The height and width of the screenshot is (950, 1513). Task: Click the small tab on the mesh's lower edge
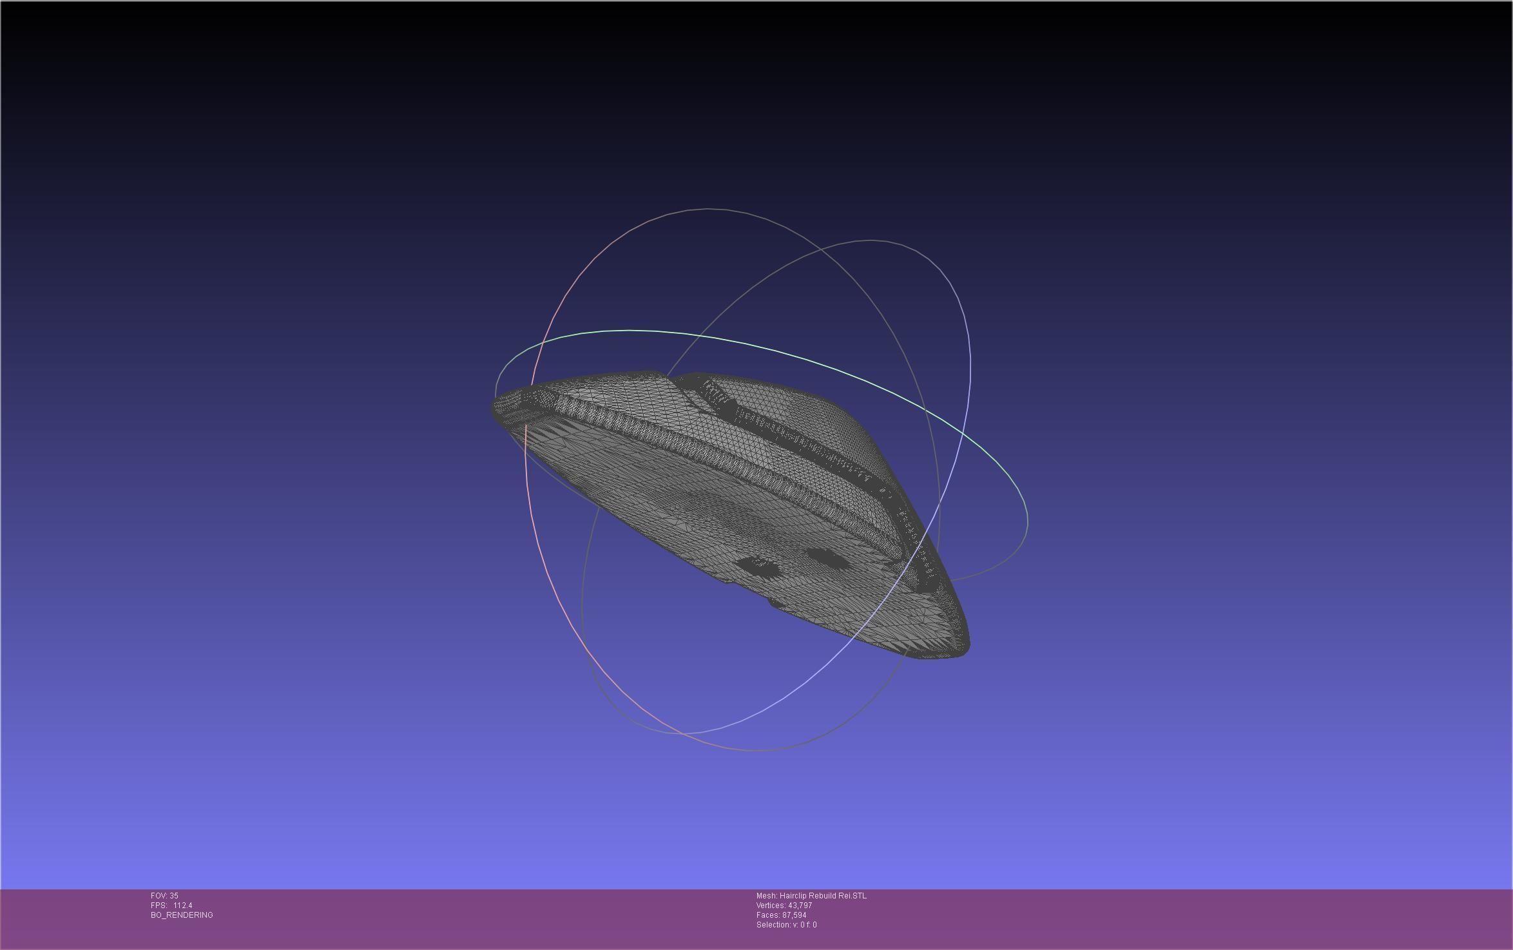[775, 604]
